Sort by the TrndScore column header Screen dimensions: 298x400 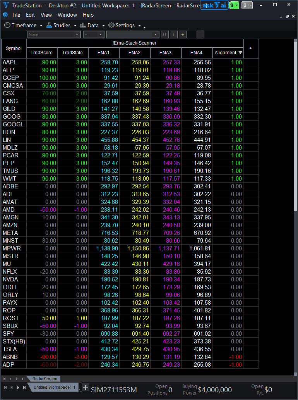click(x=42, y=53)
